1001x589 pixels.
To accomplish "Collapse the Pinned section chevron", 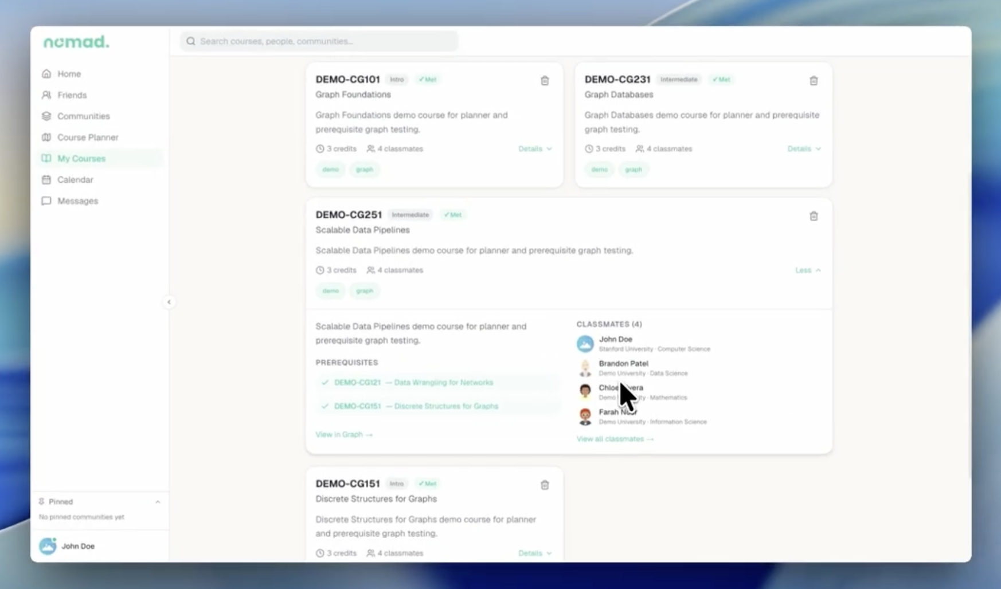I will [158, 502].
